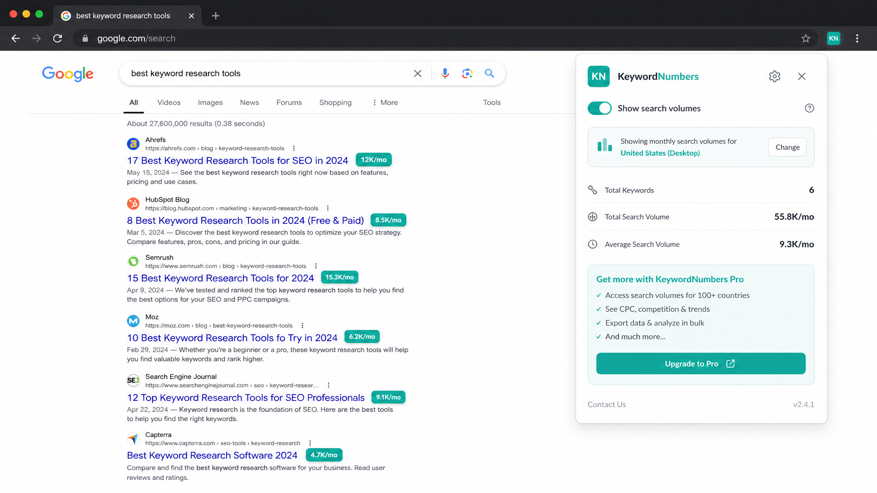The image size is (877, 493).
Task: Click Average Search Volume 9.3K/mo value
Action: click(796, 244)
